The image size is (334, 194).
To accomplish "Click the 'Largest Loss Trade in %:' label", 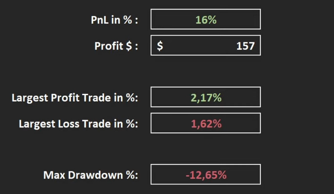I will (x=78, y=124).
